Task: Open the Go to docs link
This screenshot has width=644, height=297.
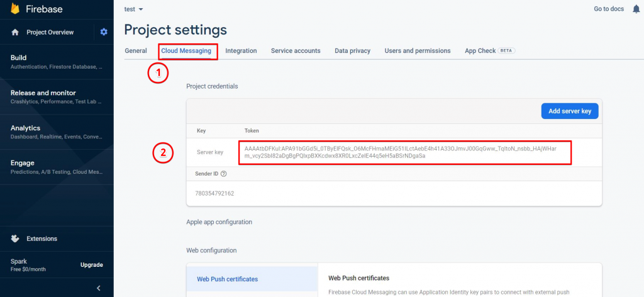Action: [x=609, y=9]
